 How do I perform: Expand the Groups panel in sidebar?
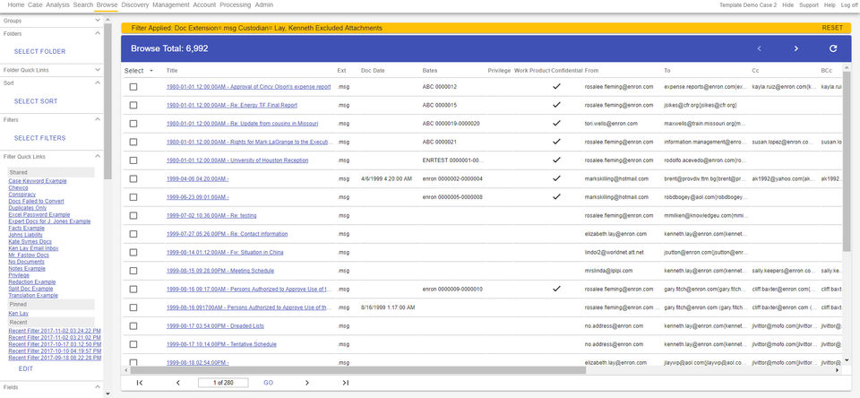pyautogui.click(x=98, y=20)
